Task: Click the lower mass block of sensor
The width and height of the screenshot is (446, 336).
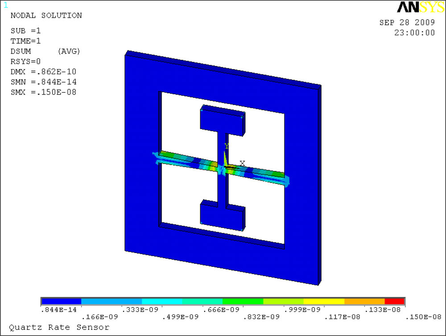Action: coord(222,216)
